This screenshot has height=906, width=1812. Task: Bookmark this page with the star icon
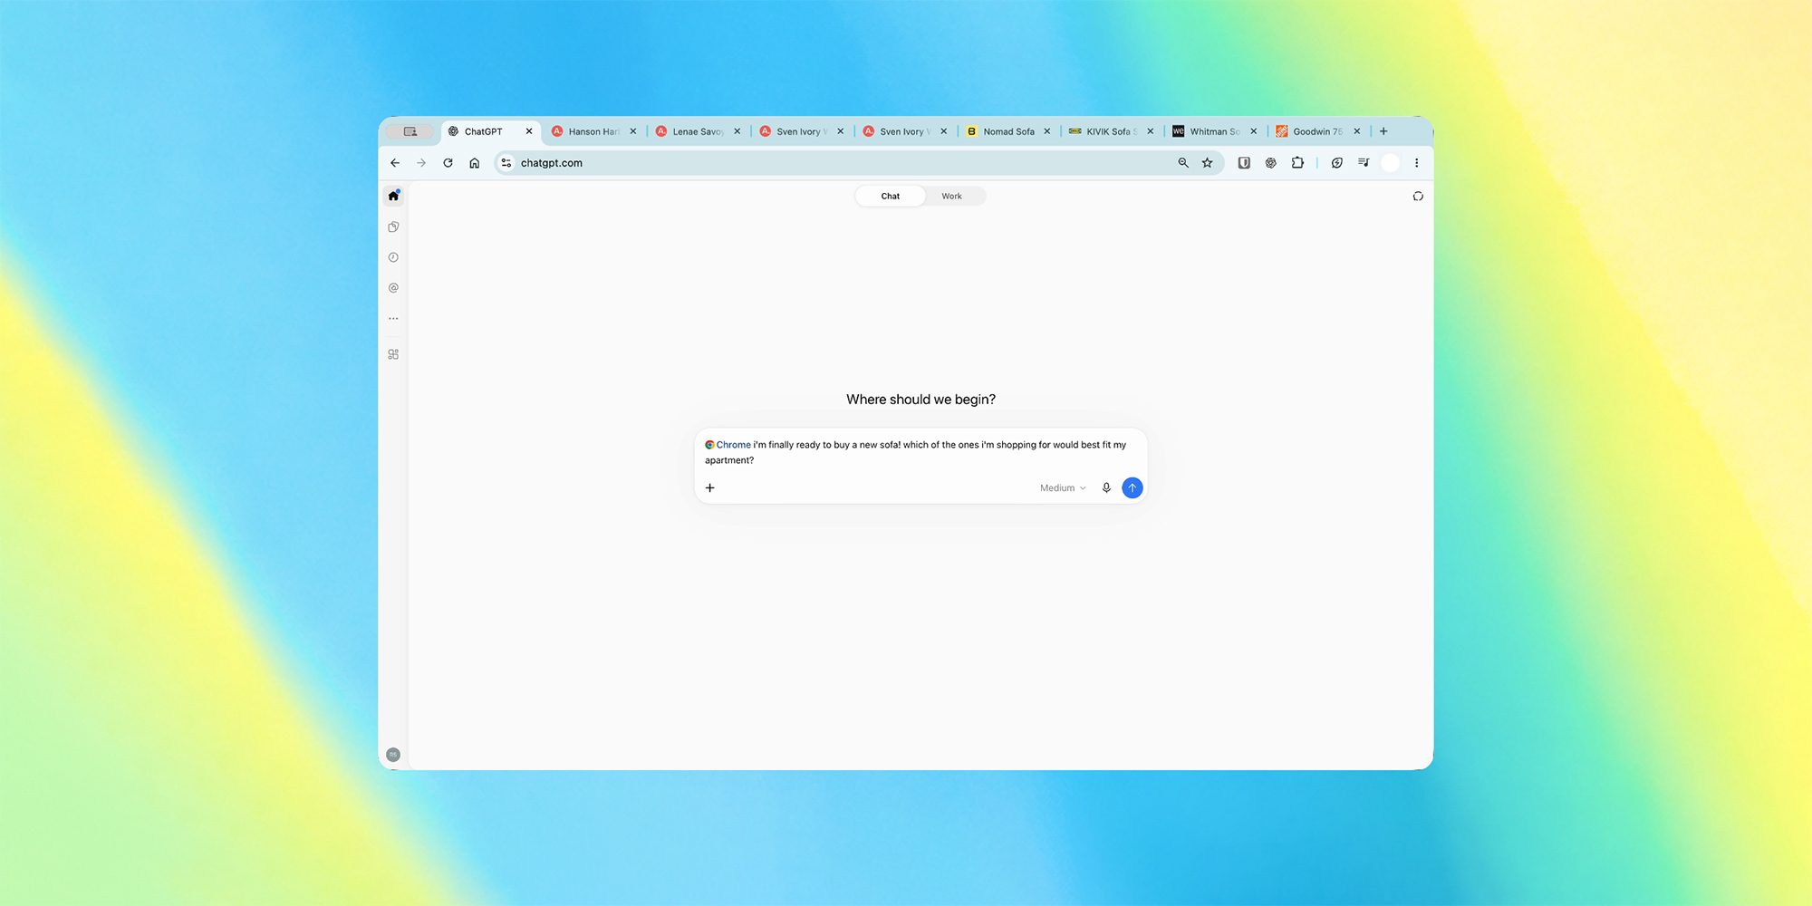click(1207, 163)
